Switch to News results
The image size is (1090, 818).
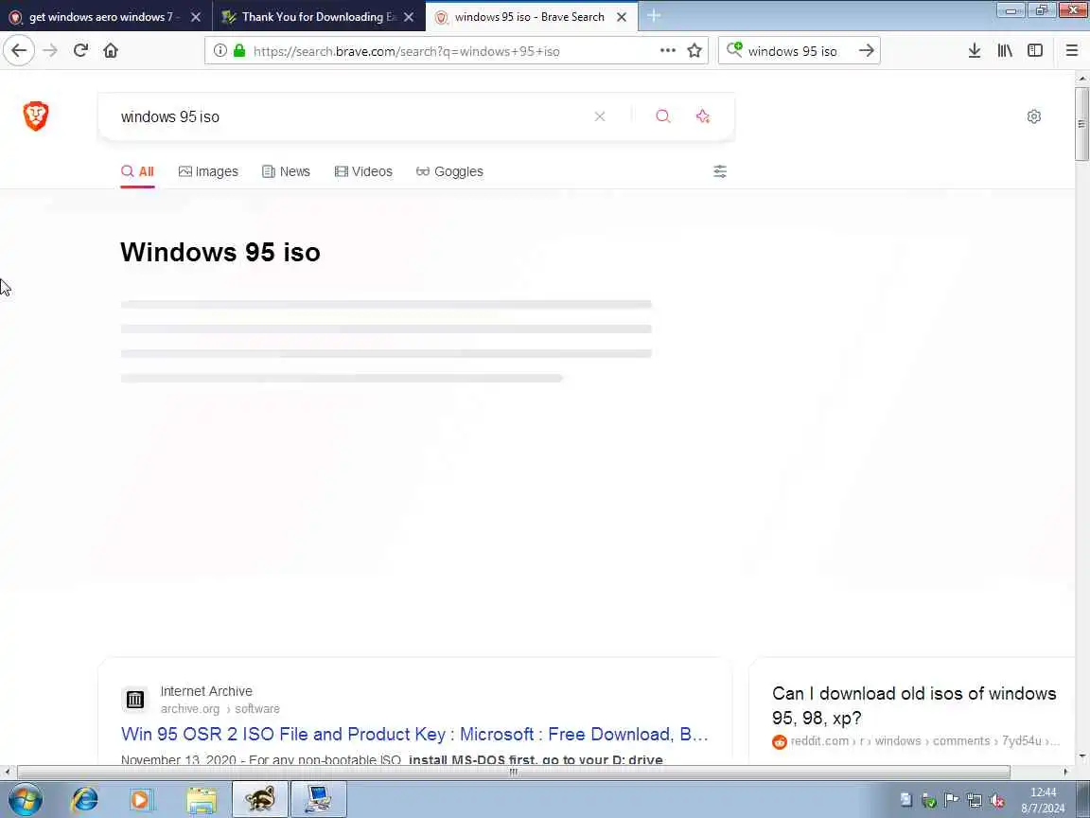pyautogui.click(x=287, y=171)
